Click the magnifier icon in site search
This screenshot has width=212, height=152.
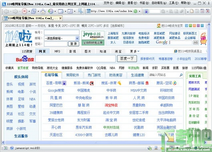(181, 75)
